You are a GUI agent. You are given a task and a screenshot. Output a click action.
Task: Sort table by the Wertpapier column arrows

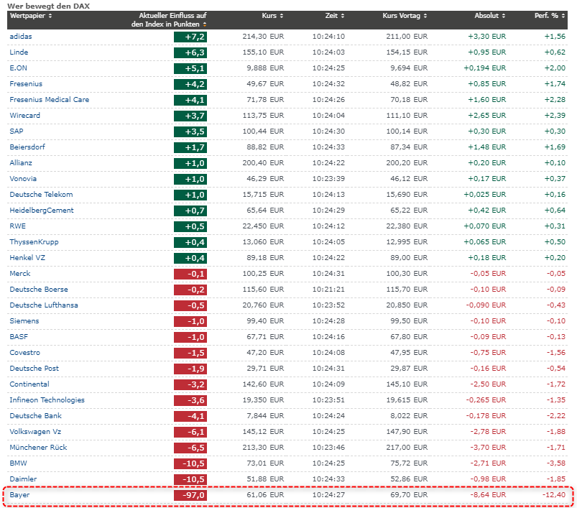point(50,16)
